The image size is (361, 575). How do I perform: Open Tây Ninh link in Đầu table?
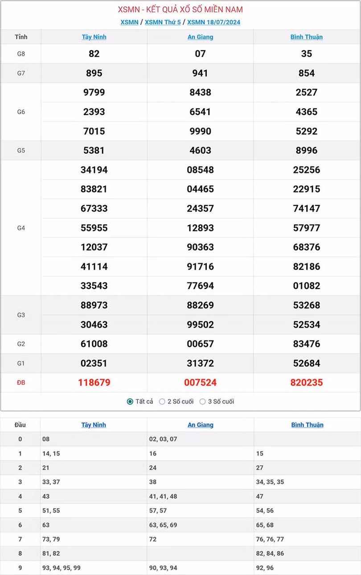pyautogui.click(x=94, y=425)
